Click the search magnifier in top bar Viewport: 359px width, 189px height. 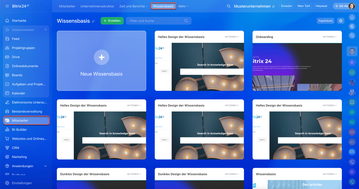[229, 6]
